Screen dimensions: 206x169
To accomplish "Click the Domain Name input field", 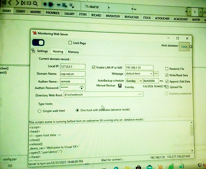I will [72, 74].
